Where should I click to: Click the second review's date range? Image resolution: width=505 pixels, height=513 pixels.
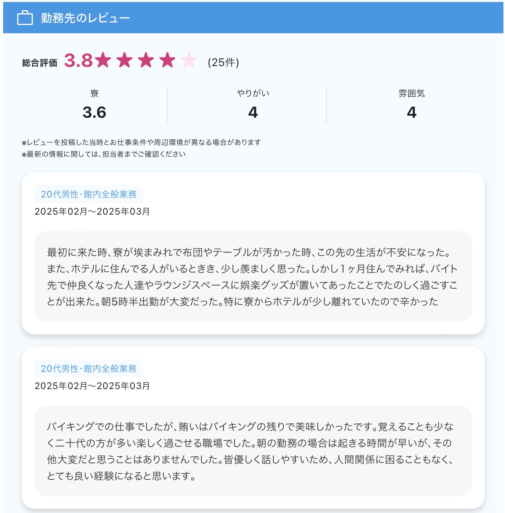[92, 386]
